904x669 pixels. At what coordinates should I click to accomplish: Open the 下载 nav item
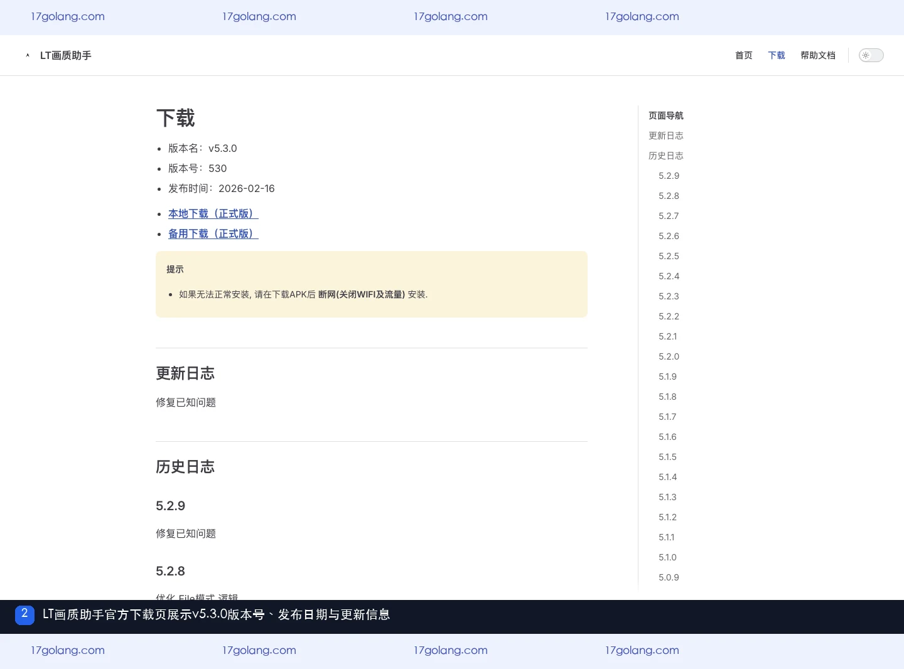[x=777, y=55]
